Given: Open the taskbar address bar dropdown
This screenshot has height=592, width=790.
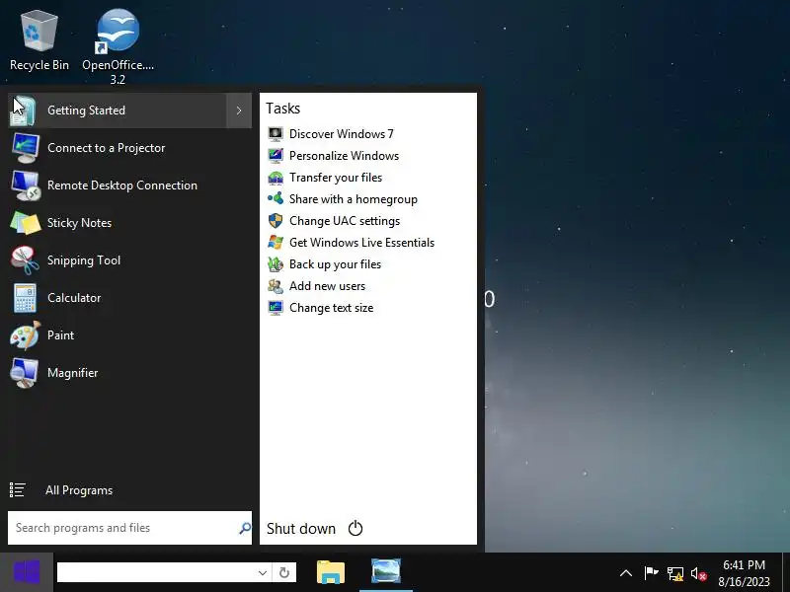Looking at the screenshot, I should click(x=263, y=572).
